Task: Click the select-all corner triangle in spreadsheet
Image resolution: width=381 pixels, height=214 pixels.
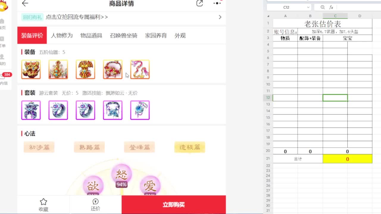Action: tap(268, 16)
